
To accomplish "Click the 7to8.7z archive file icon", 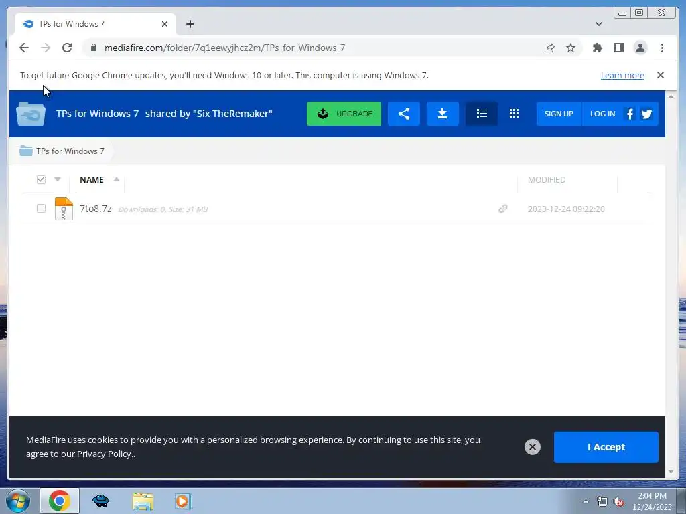I will 64,209.
